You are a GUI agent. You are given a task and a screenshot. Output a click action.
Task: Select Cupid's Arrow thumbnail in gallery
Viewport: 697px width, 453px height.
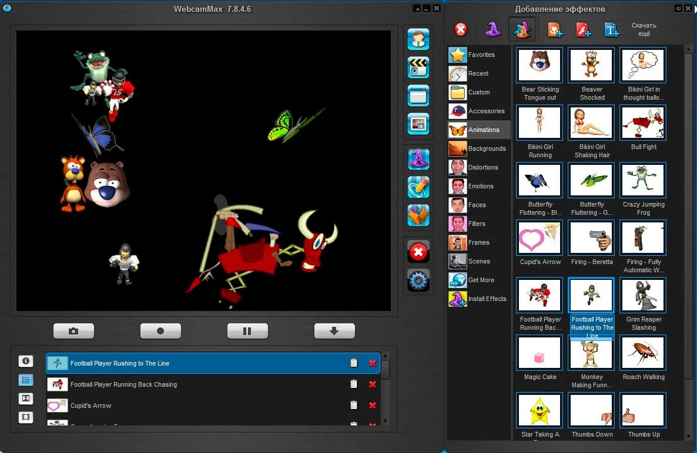[539, 238]
